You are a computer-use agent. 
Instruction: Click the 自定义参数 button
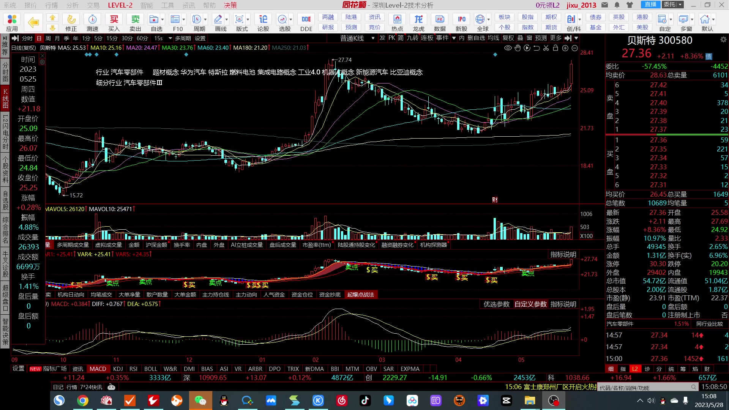[x=530, y=304]
